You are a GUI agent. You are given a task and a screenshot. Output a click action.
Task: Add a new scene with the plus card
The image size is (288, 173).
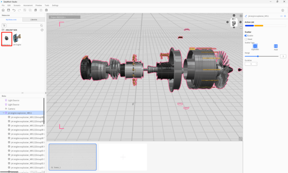(123, 157)
